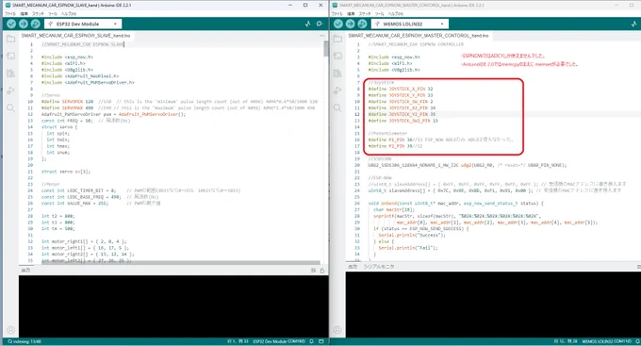Viewport: 641px width, 346px height.
Task: Click WEMOS LOLIN32 port status in MASTER
Action: click(x=607, y=341)
